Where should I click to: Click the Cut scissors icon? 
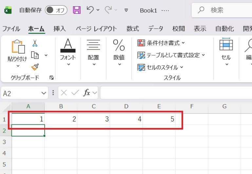(35, 43)
